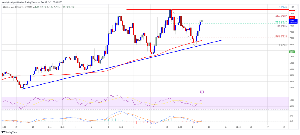
Task: Click the green 65.59 support price label
Action: [x=292, y=52]
